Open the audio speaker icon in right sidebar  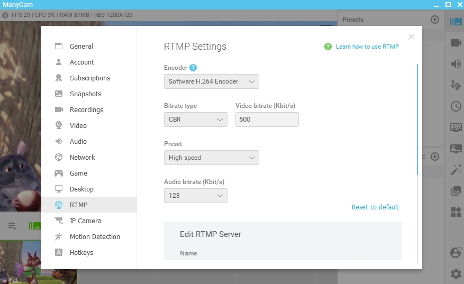tap(456, 64)
